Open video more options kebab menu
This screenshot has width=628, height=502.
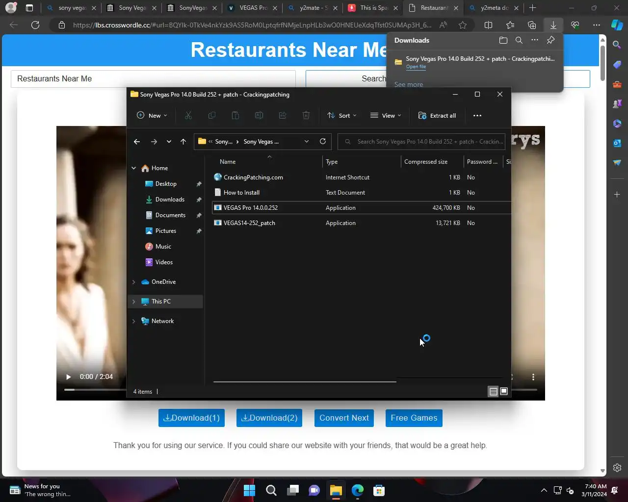pyautogui.click(x=533, y=377)
